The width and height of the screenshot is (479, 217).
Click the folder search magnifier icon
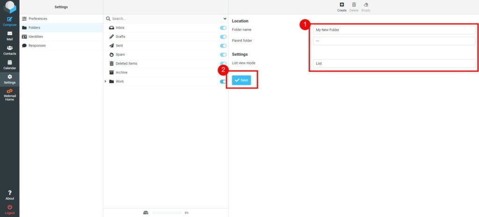[x=108, y=19]
